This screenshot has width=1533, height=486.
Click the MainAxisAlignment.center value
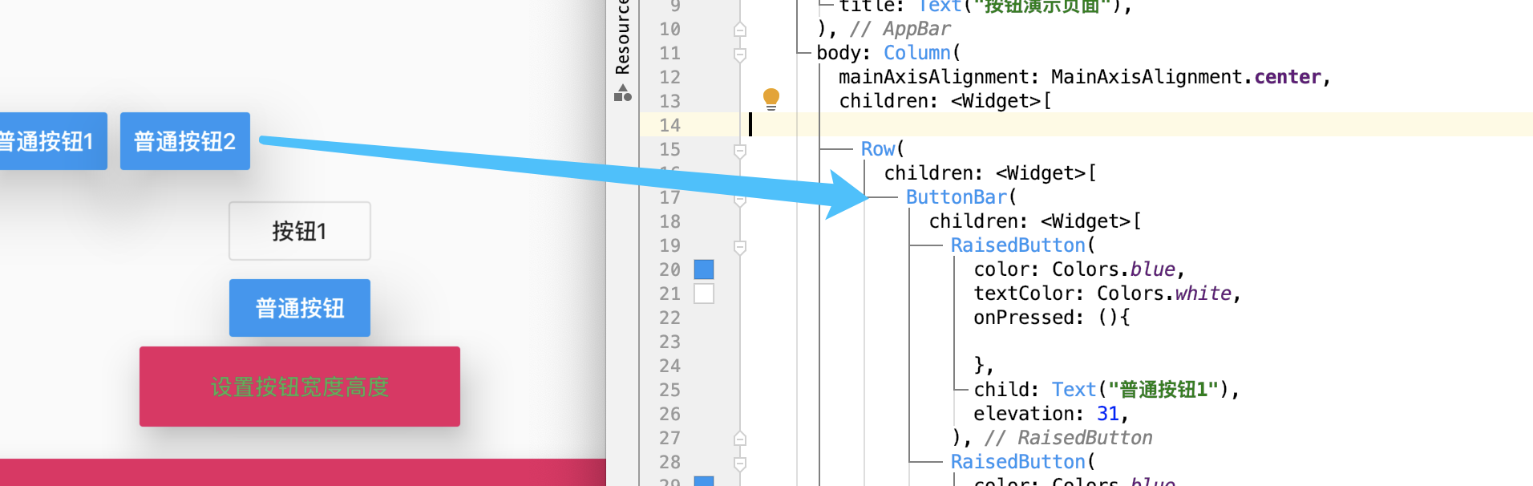click(x=1187, y=77)
